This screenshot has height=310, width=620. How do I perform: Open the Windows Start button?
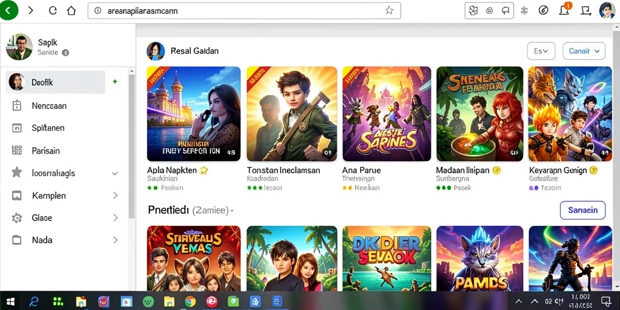pyautogui.click(x=11, y=302)
